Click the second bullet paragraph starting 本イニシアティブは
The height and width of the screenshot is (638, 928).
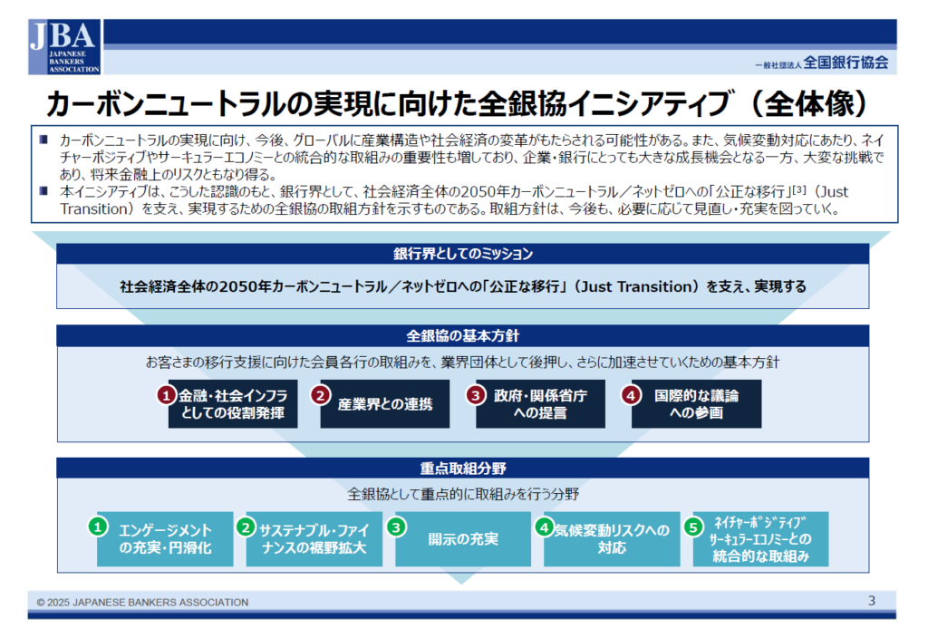pyautogui.click(x=454, y=200)
